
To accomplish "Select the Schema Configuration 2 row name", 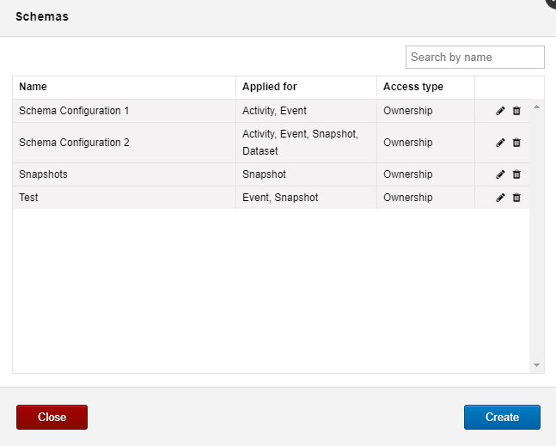I will (x=74, y=143).
